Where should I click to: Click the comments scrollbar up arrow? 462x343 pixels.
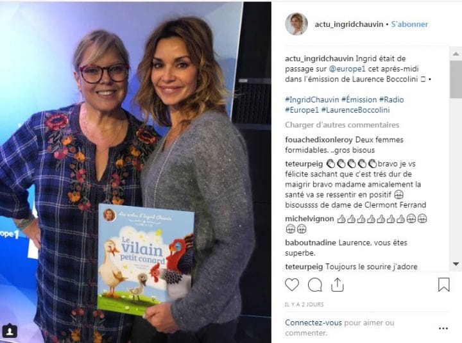(456, 54)
